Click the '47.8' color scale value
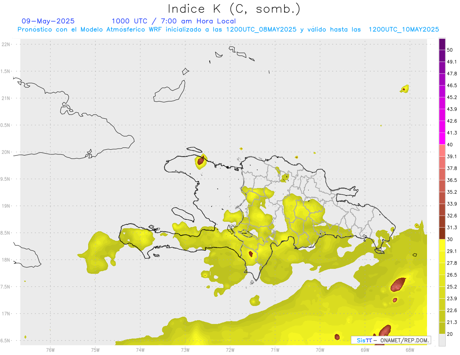The image size is (460, 355). point(452,74)
